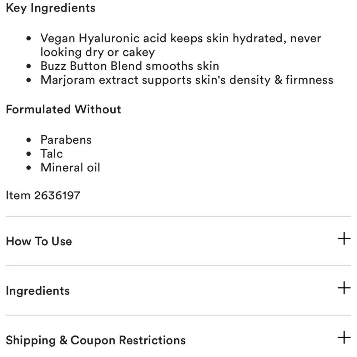Click "looking dry or cakey" text line
The width and height of the screenshot is (357, 357).
[98, 52]
